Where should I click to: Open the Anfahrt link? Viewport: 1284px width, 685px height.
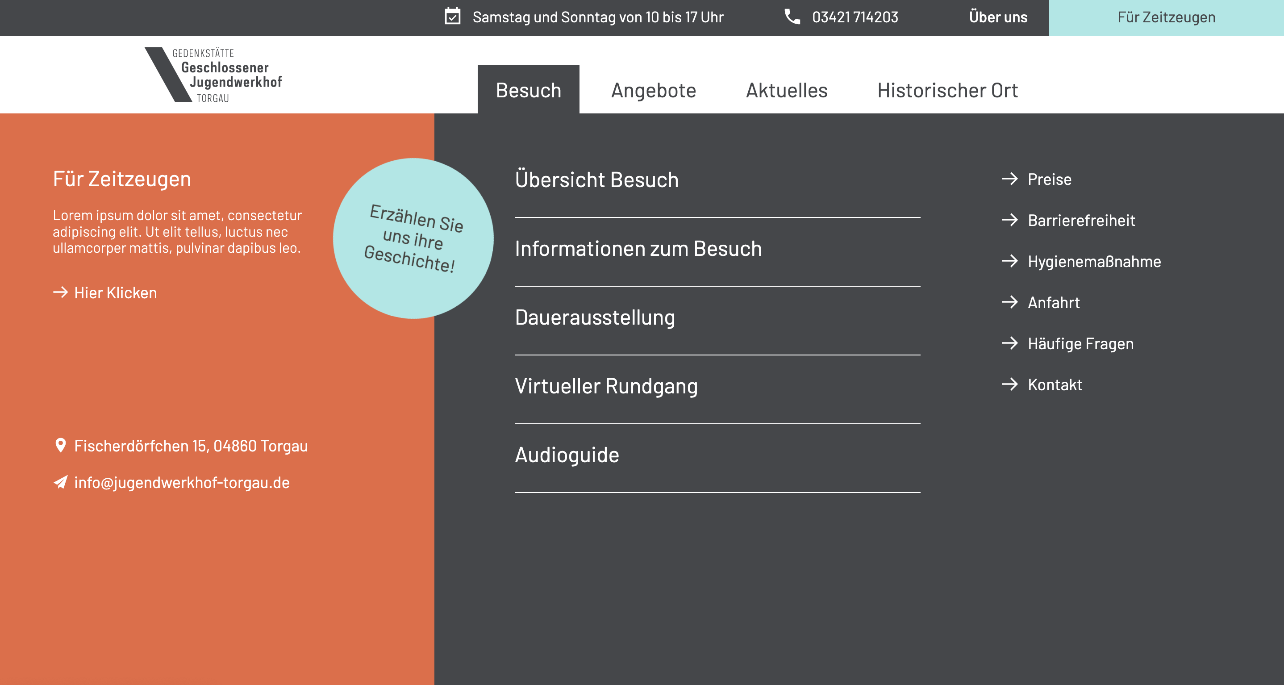1054,303
